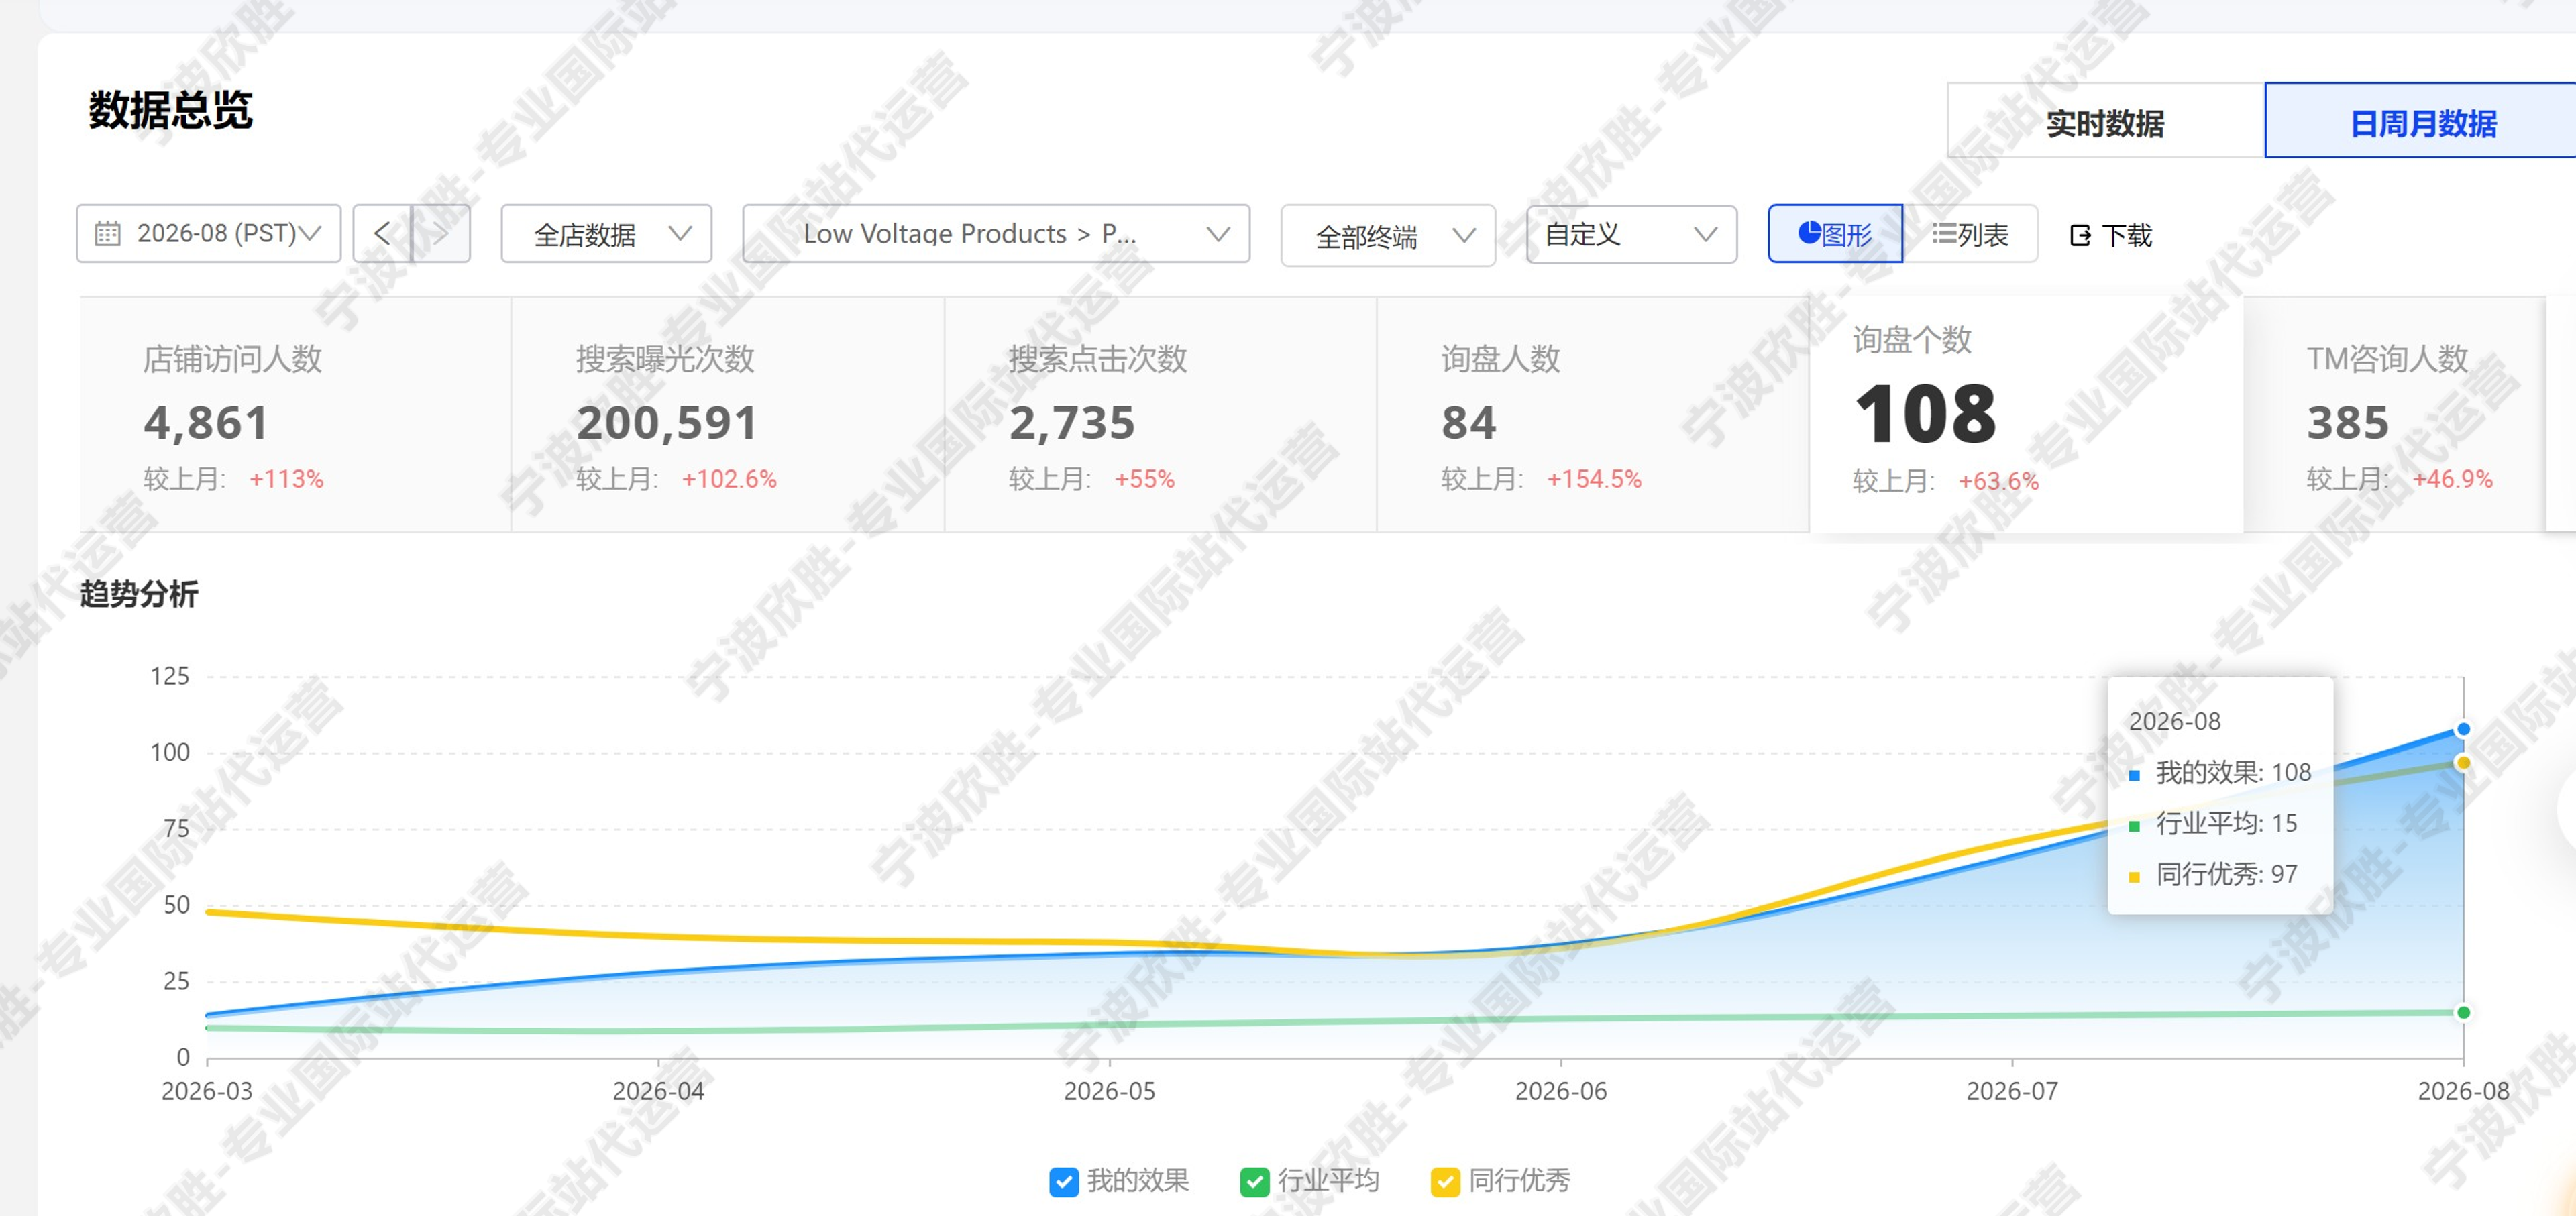Select the 询盘个数 metric card
This screenshot has width=2576, height=1216.
[x=2027, y=414]
